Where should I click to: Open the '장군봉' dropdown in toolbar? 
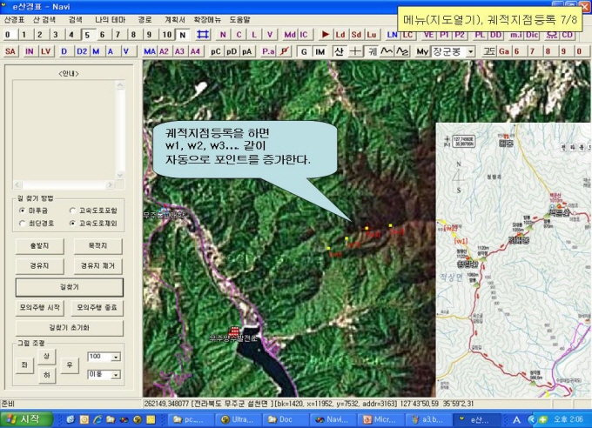[x=470, y=51]
